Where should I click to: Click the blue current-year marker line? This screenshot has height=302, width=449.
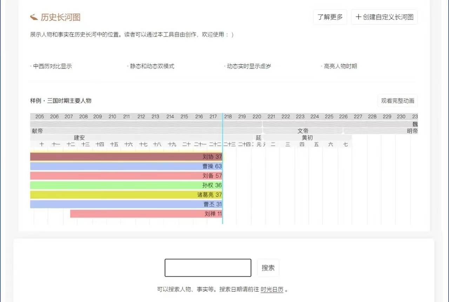[222, 169]
